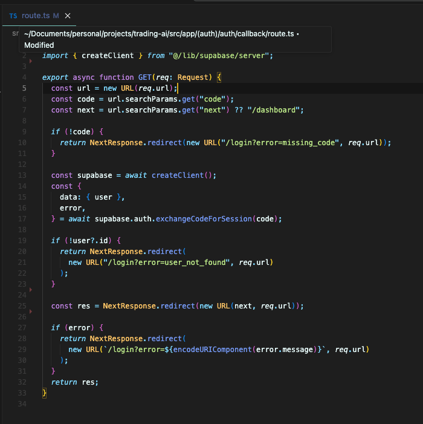Click the git change marker beside line 3
The image size is (423, 424).
coord(31,61)
